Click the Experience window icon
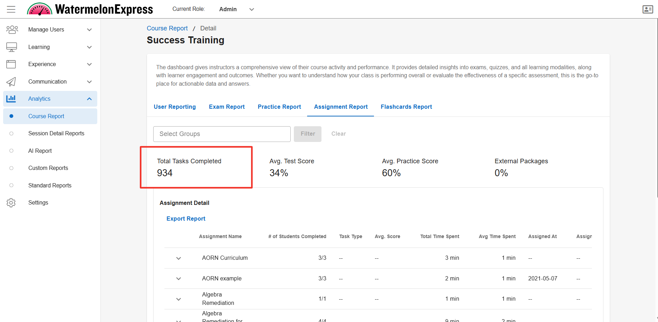The height and width of the screenshot is (322, 658). tap(11, 64)
